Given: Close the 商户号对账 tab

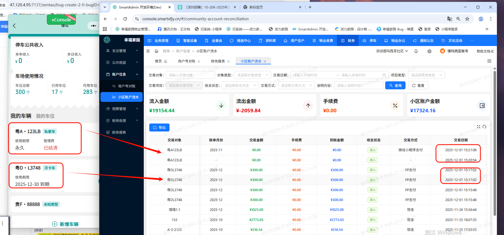Looking at the screenshot, I should pos(199,62).
